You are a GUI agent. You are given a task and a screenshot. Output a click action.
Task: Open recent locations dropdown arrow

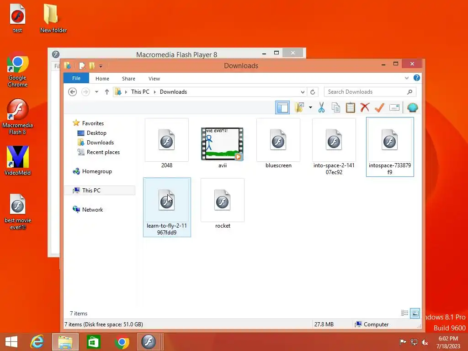(96, 91)
